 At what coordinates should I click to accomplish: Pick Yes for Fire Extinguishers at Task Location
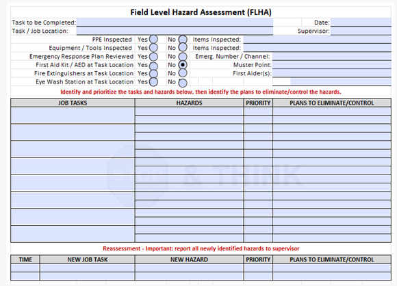[x=153, y=73]
